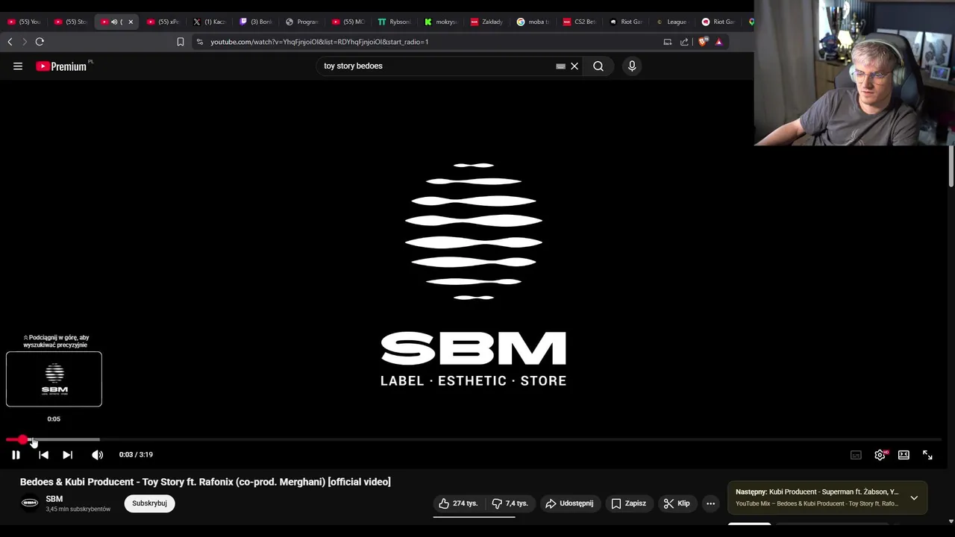This screenshot has height=537, width=955.
Task: Expand the Następny playlist panel chevron
Action: point(914,497)
